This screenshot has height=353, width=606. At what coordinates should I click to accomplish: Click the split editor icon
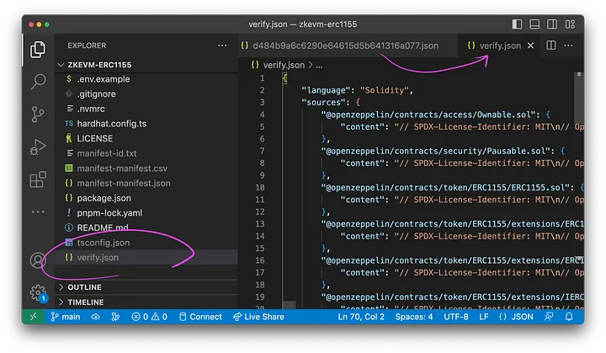[550, 45]
